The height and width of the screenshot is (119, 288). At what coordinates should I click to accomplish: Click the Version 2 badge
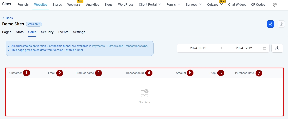[x=34, y=24]
